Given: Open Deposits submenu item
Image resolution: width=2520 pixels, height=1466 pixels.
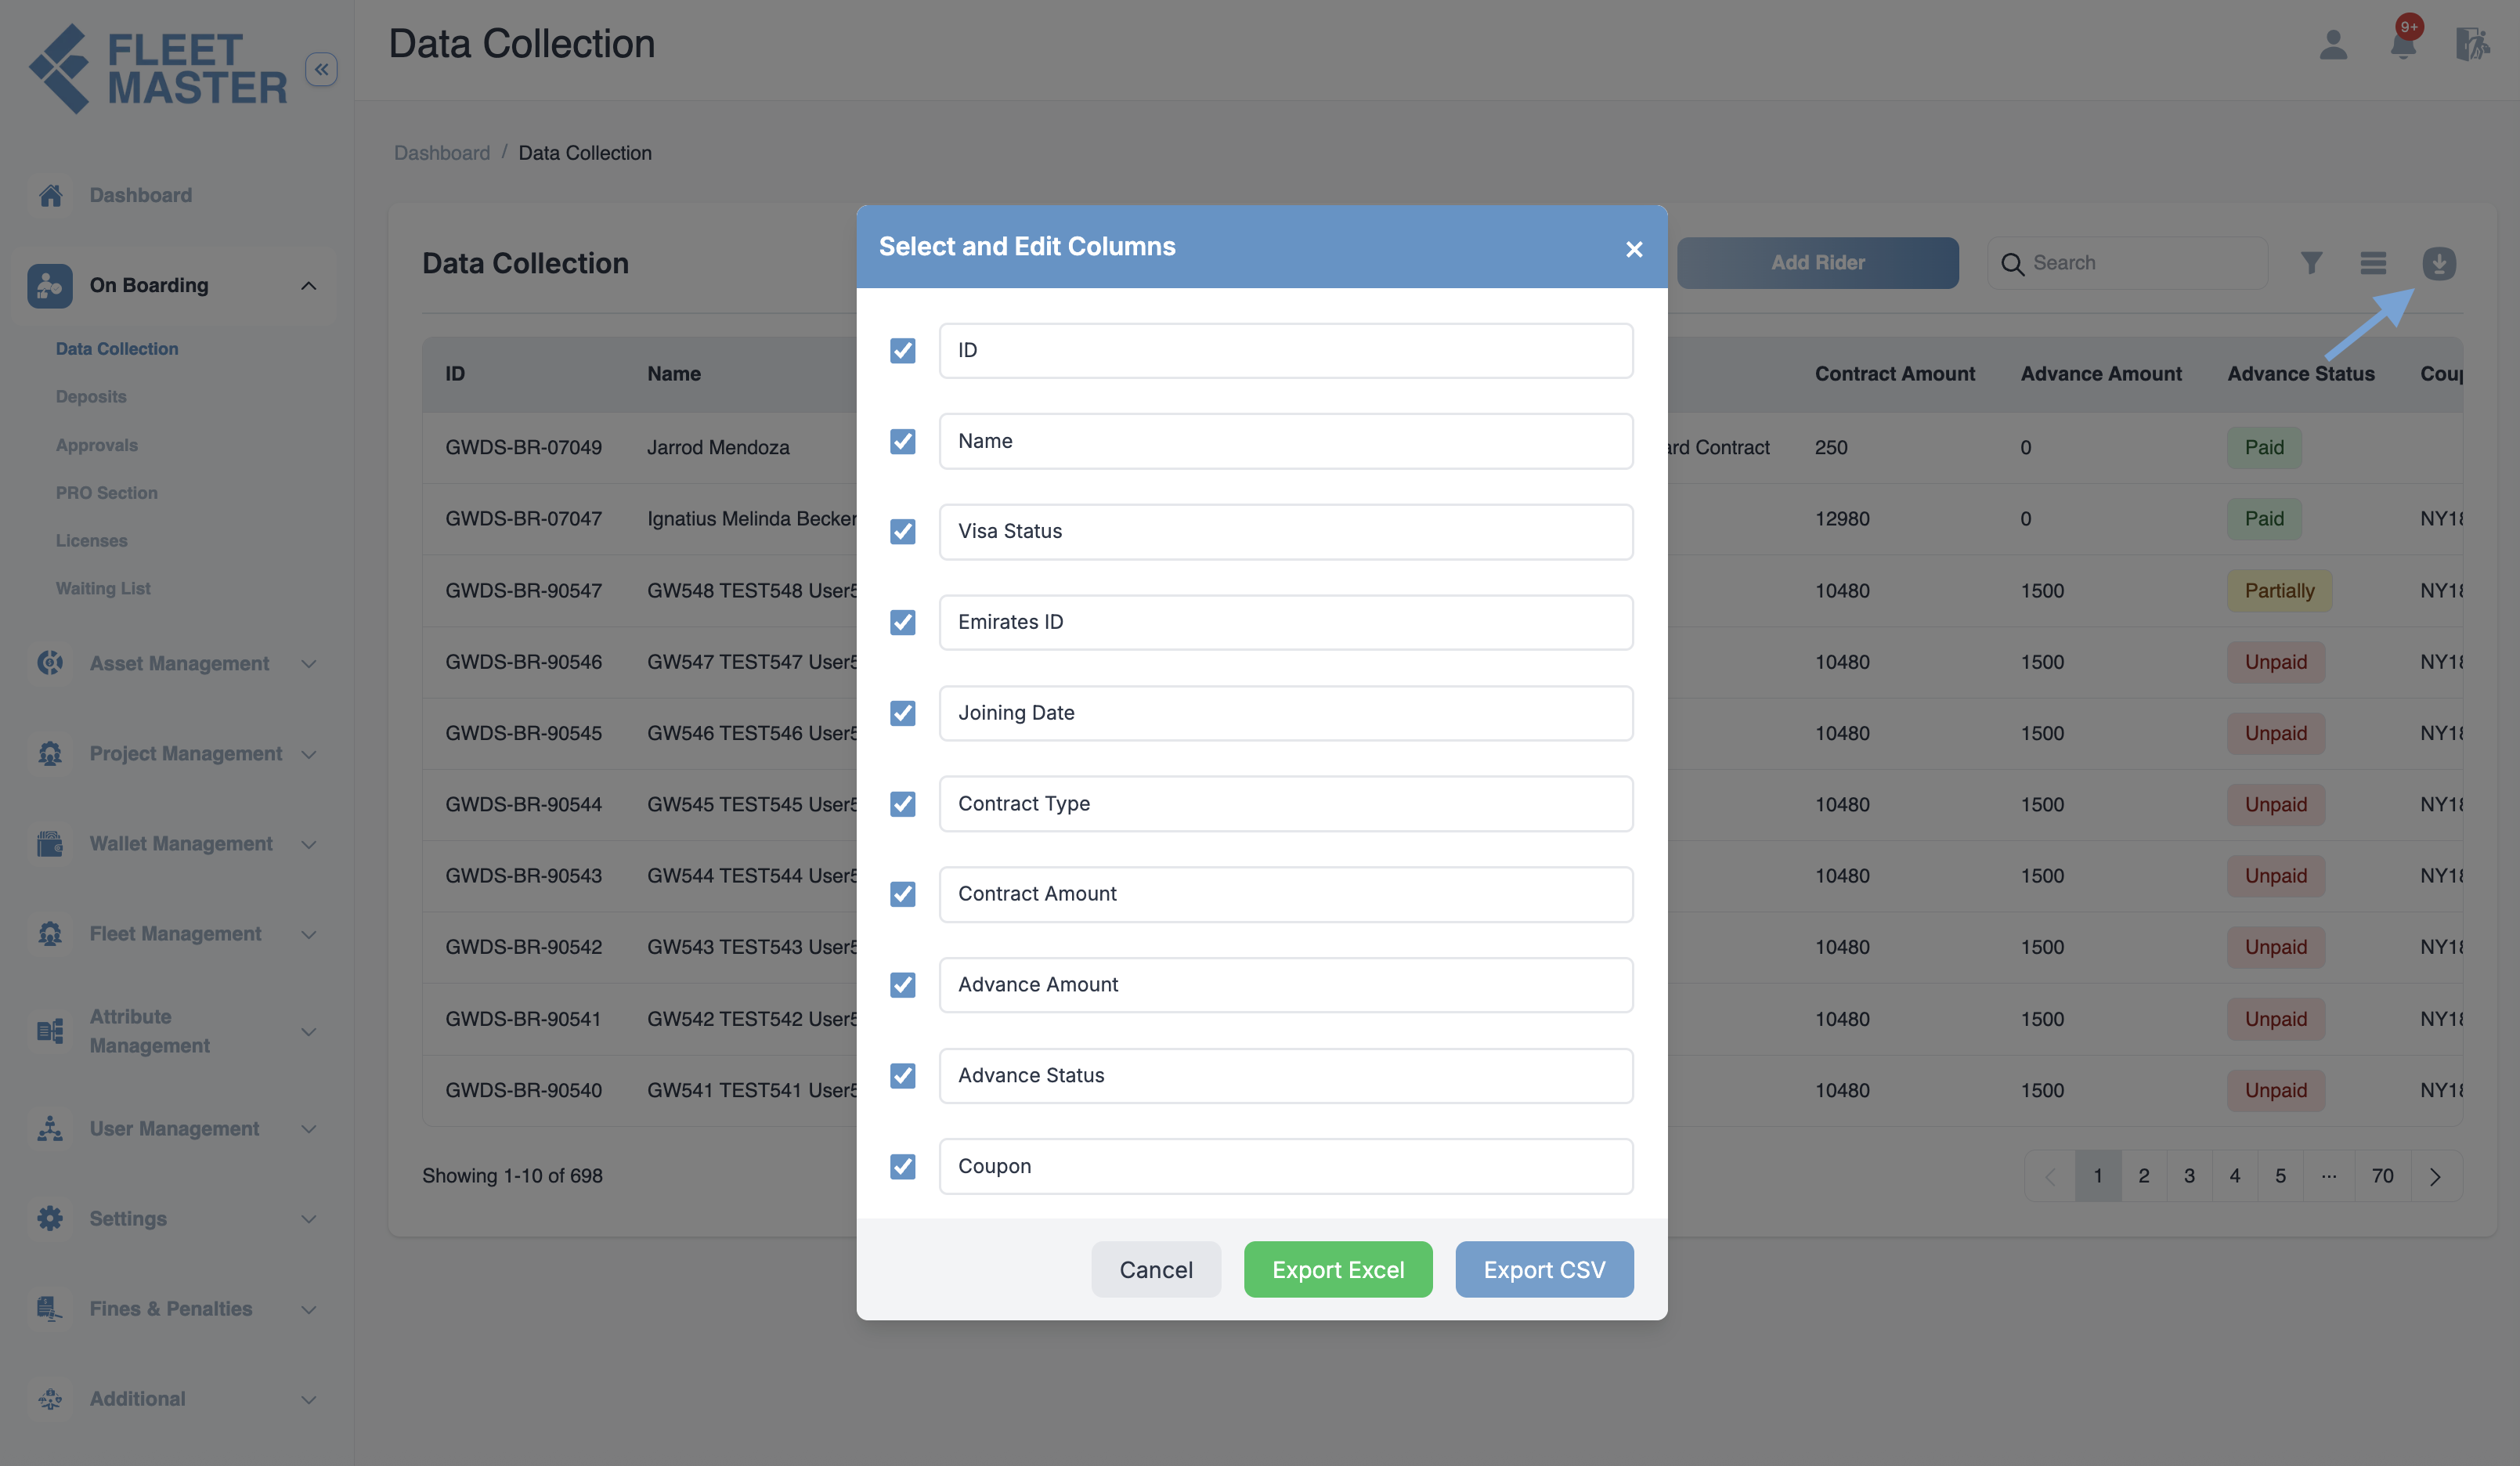Looking at the screenshot, I should point(91,397).
